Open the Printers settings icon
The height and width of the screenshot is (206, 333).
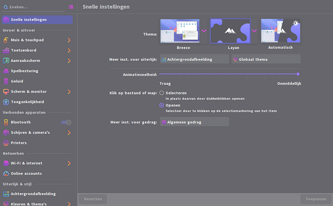(6, 143)
